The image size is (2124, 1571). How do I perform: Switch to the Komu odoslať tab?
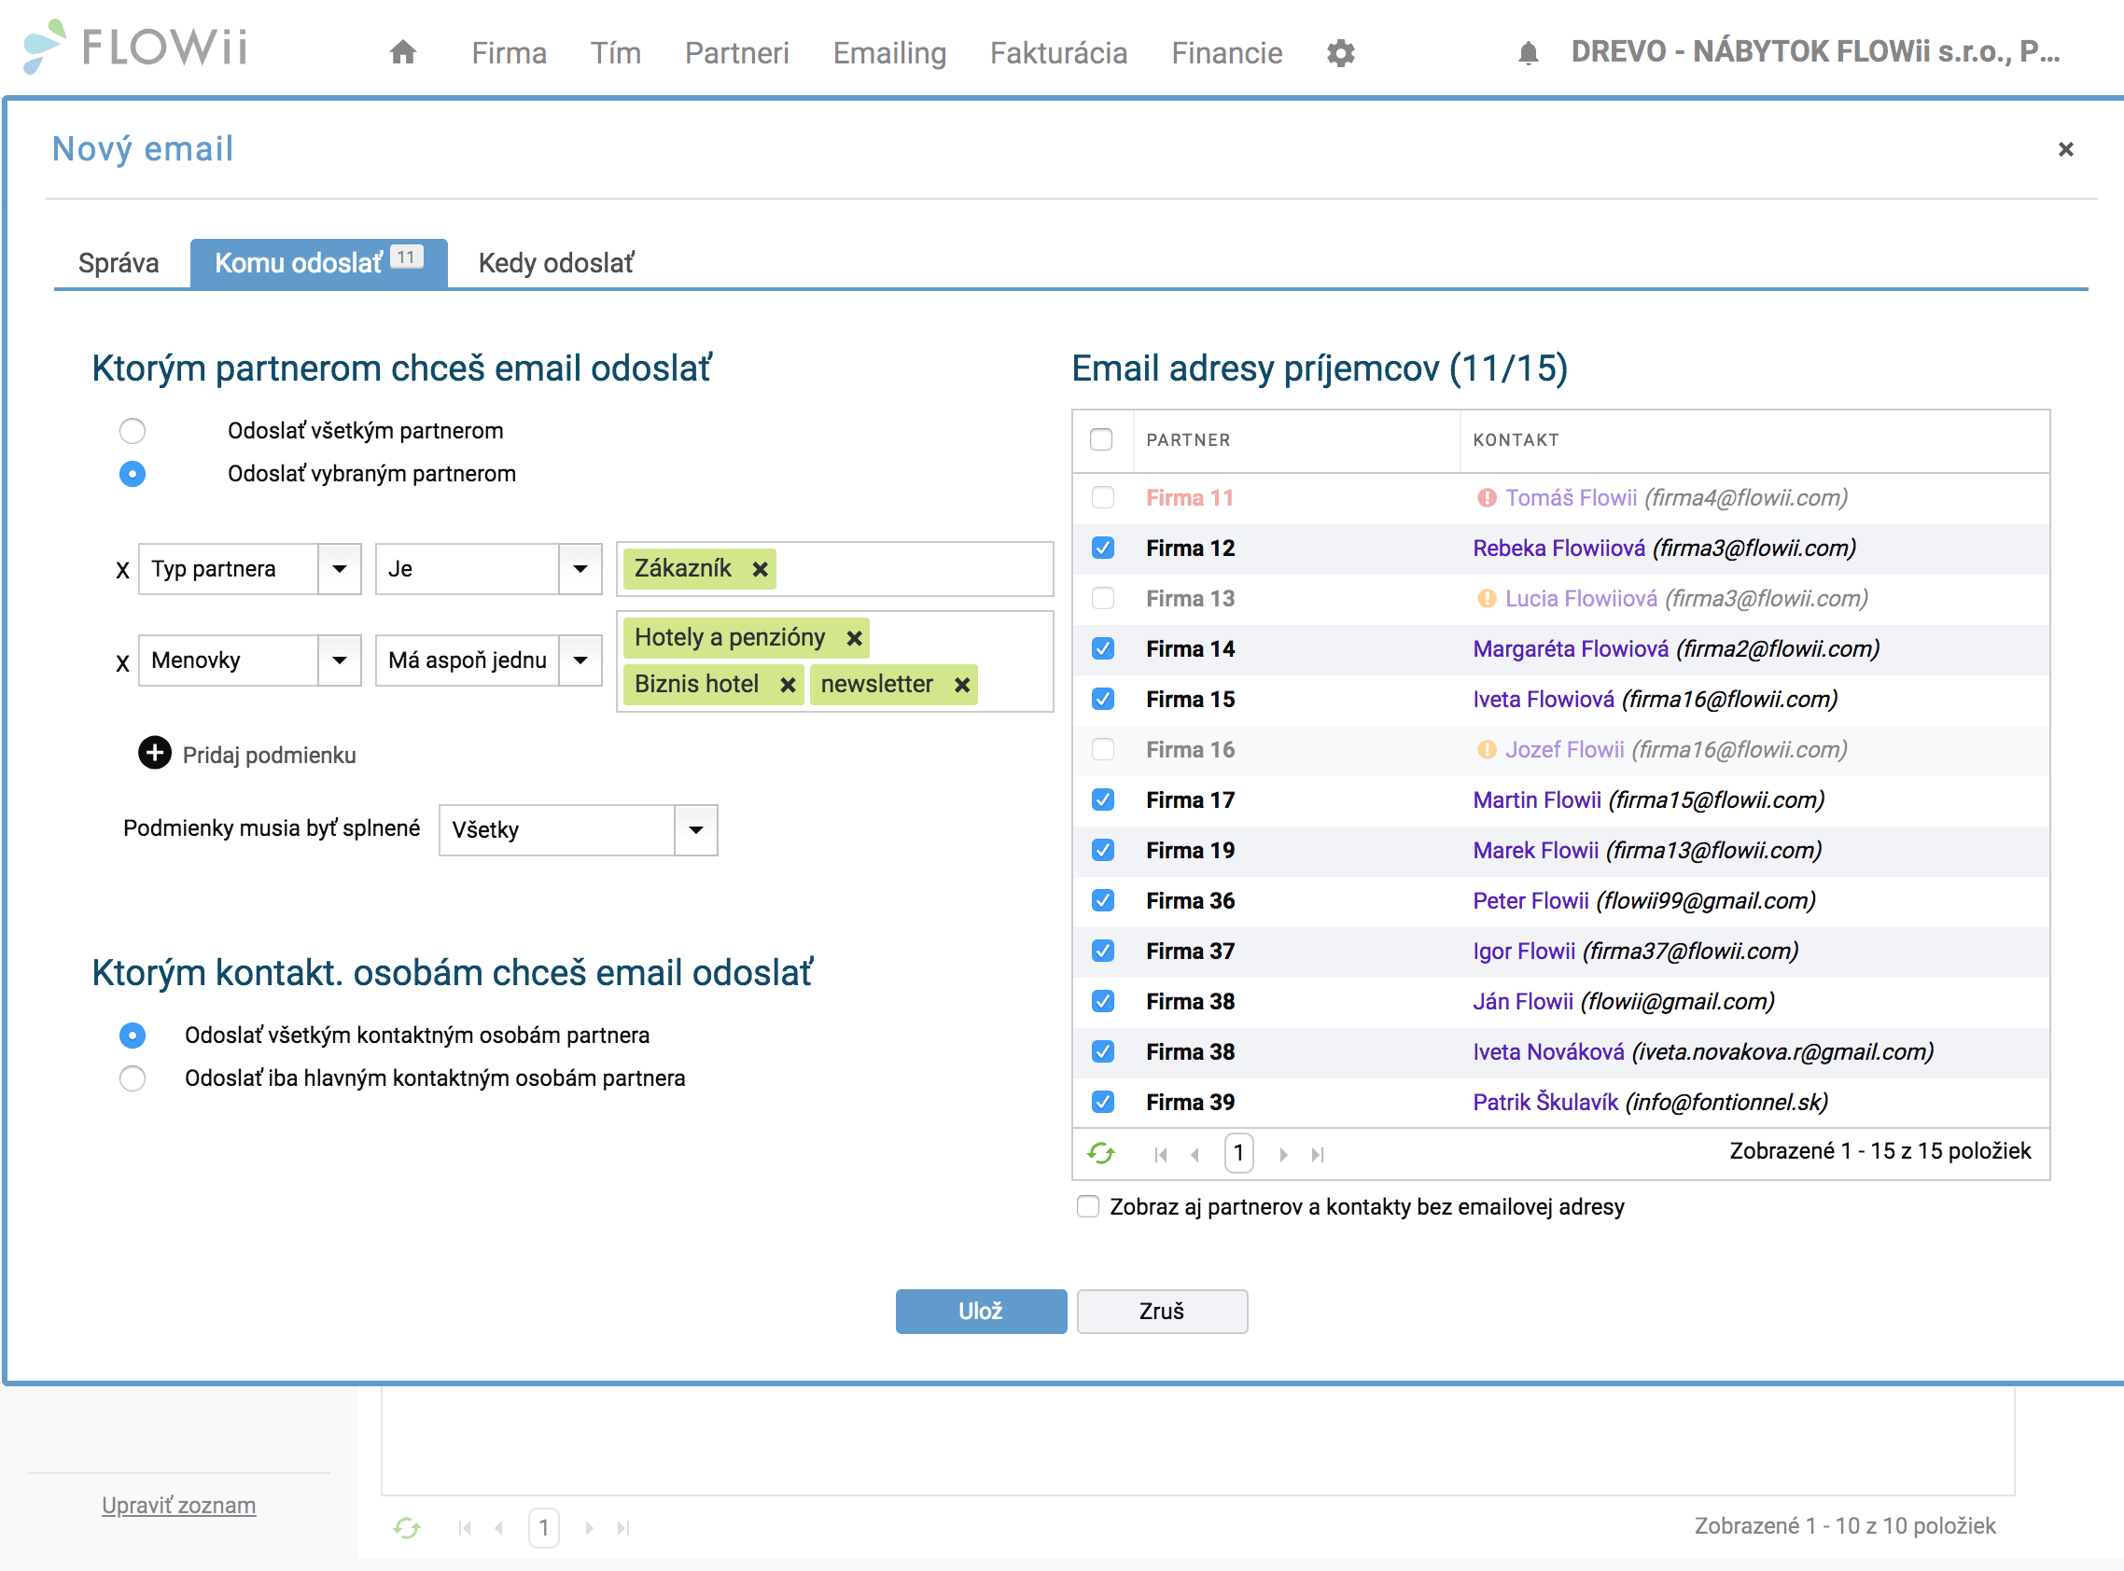coord(318,263)
